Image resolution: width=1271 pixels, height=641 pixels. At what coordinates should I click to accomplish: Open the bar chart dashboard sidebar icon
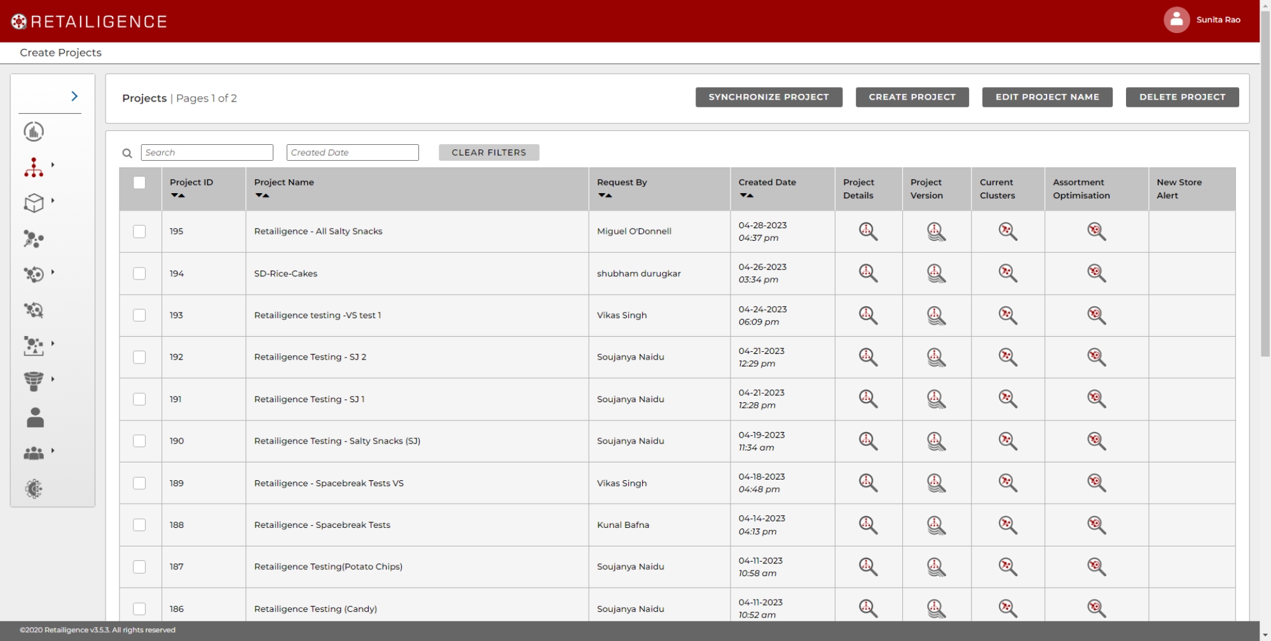(x=34, y=132)
